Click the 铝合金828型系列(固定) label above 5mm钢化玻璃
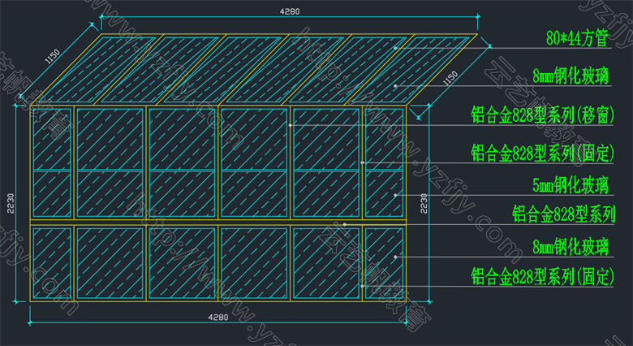 click(x=543, y=154)
